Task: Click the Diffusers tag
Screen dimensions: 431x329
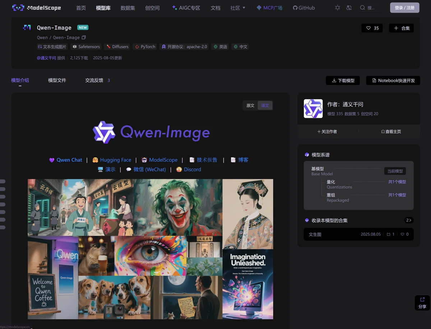Action: [x=117, y=47]
